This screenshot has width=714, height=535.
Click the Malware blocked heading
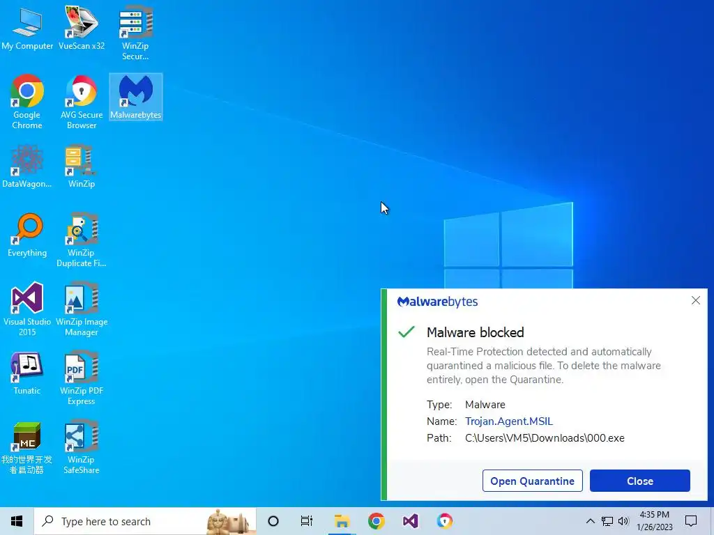(475, 332)
